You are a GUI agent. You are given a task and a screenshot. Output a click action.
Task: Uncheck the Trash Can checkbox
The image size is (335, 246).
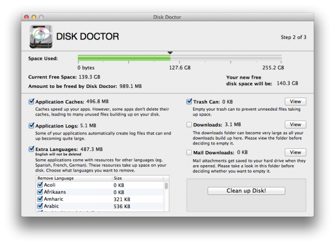[190, 101]
